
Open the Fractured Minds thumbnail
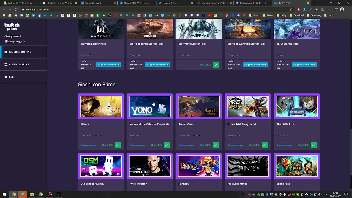[x=248, y=166]
